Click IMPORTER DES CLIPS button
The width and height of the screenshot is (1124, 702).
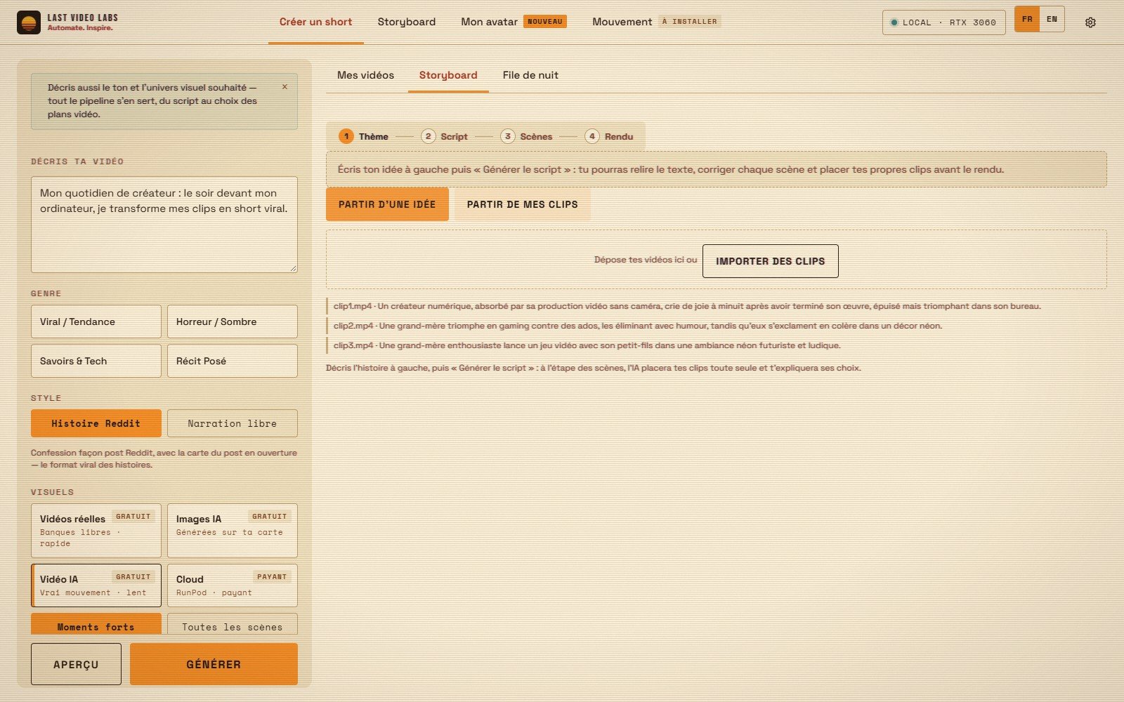pyautogui.click(x=771, y=261)
